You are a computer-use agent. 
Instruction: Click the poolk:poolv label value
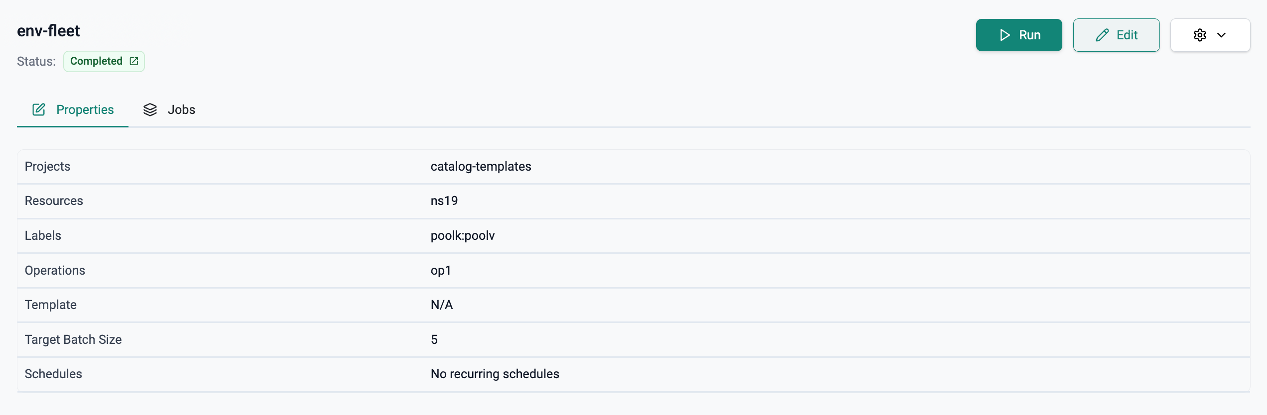click(x=462, y=235)
